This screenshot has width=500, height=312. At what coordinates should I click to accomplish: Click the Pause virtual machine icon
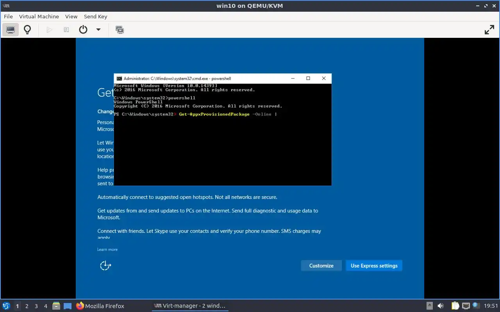[66, 30]
